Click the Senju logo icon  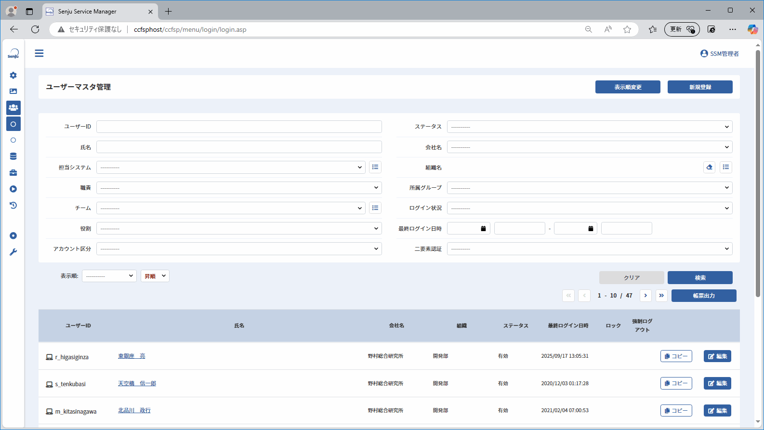click(x=13, y=53)
